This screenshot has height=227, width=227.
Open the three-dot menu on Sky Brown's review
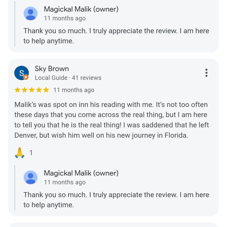click(206, 73)
